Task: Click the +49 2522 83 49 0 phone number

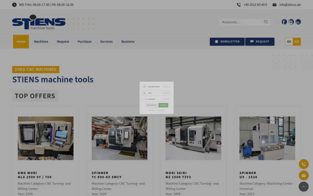Action: tap(255, 5)
